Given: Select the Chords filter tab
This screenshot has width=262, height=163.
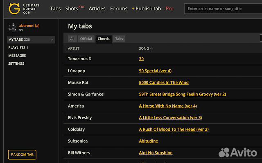Looking at the screenshot, I should [x=104, y=39].
